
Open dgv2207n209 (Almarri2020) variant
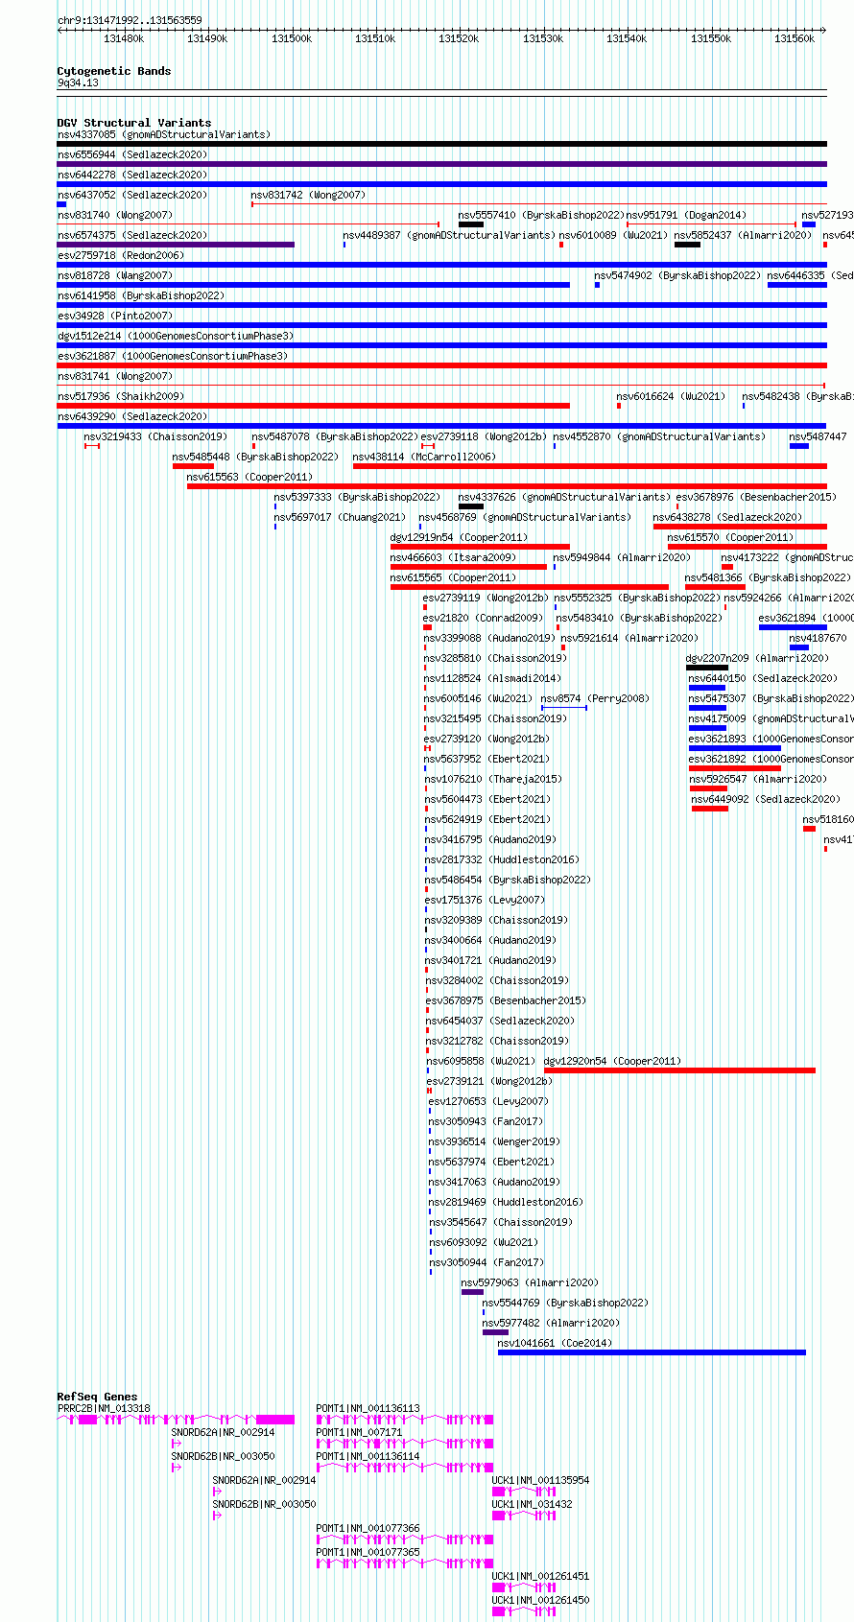757,658
